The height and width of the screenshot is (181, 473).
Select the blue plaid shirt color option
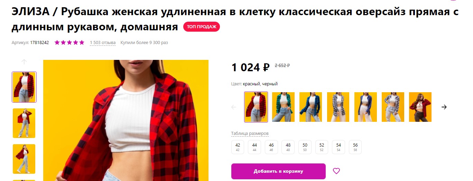pos(310,107)
